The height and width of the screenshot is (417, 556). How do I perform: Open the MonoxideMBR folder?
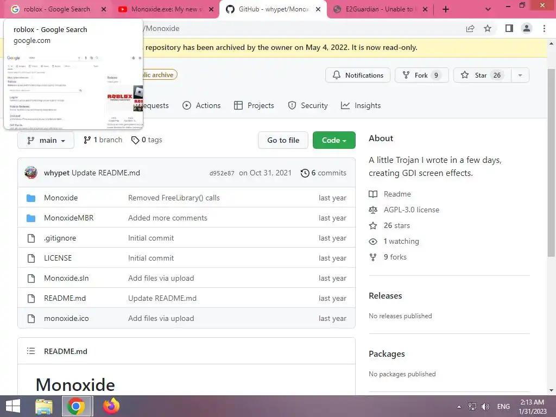[x=69, y=218]
